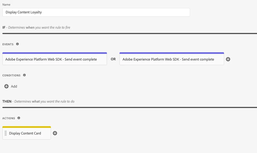Image resolution: width=257 pixels, height=153 pixels.
Task: Click the Add label under Conditions
Action: 14,86
